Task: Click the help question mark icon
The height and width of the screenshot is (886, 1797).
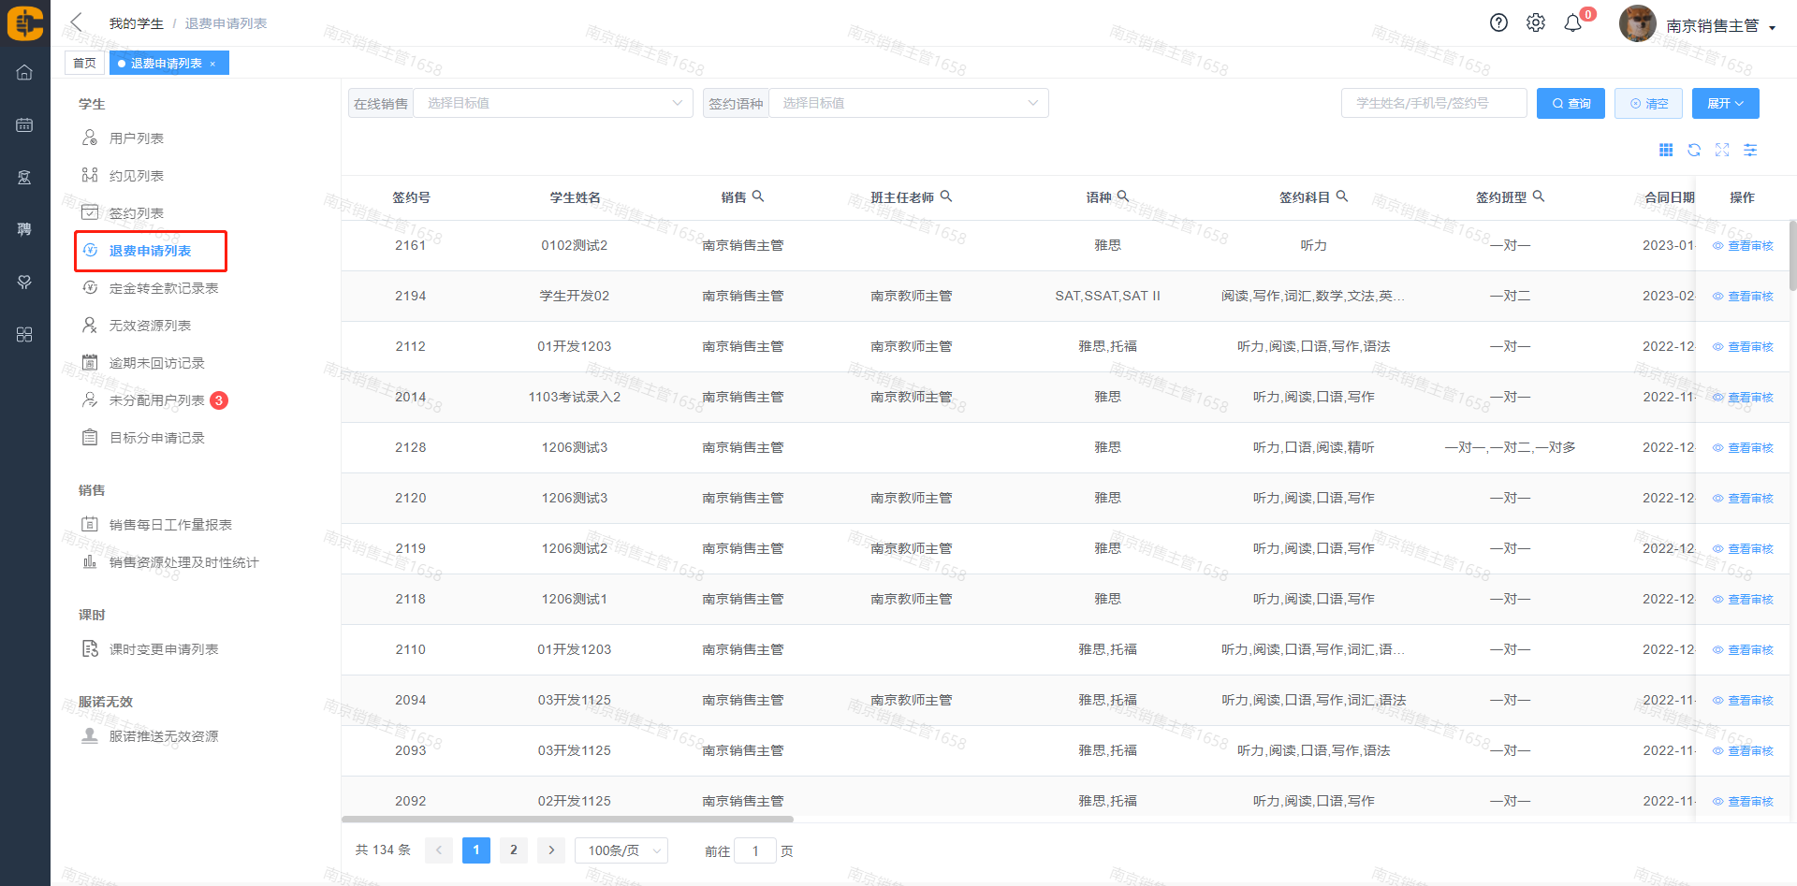Action: (1498, 23)
